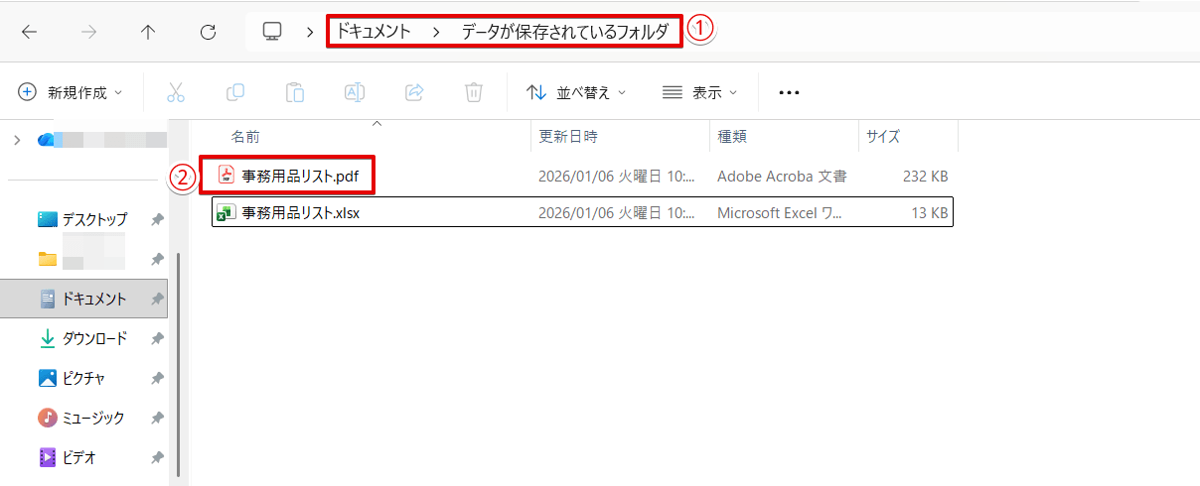Screen dimensions: 1200x486
Task: Click the PDF file icon
Action: (x=226, y=176)
